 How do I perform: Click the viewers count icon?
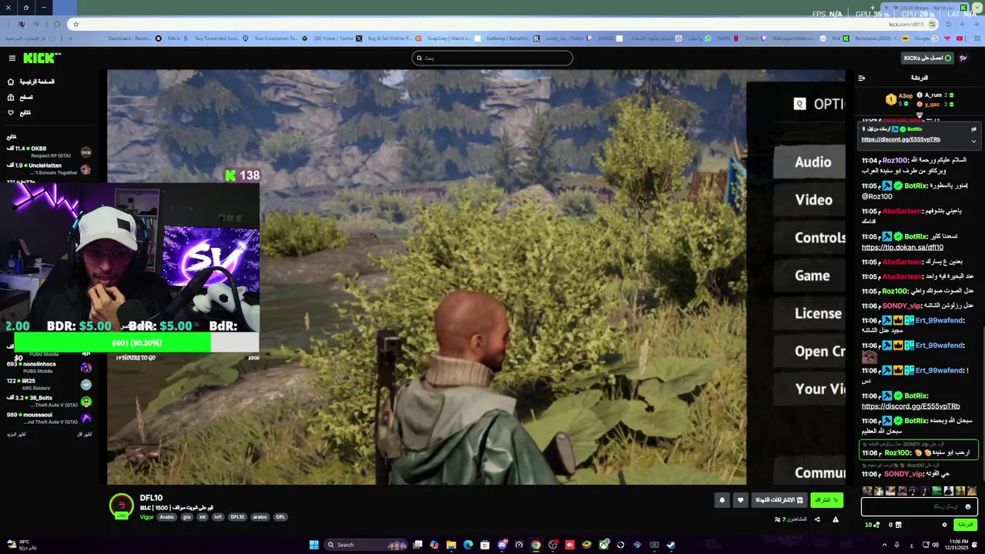(x=778, y=519)
